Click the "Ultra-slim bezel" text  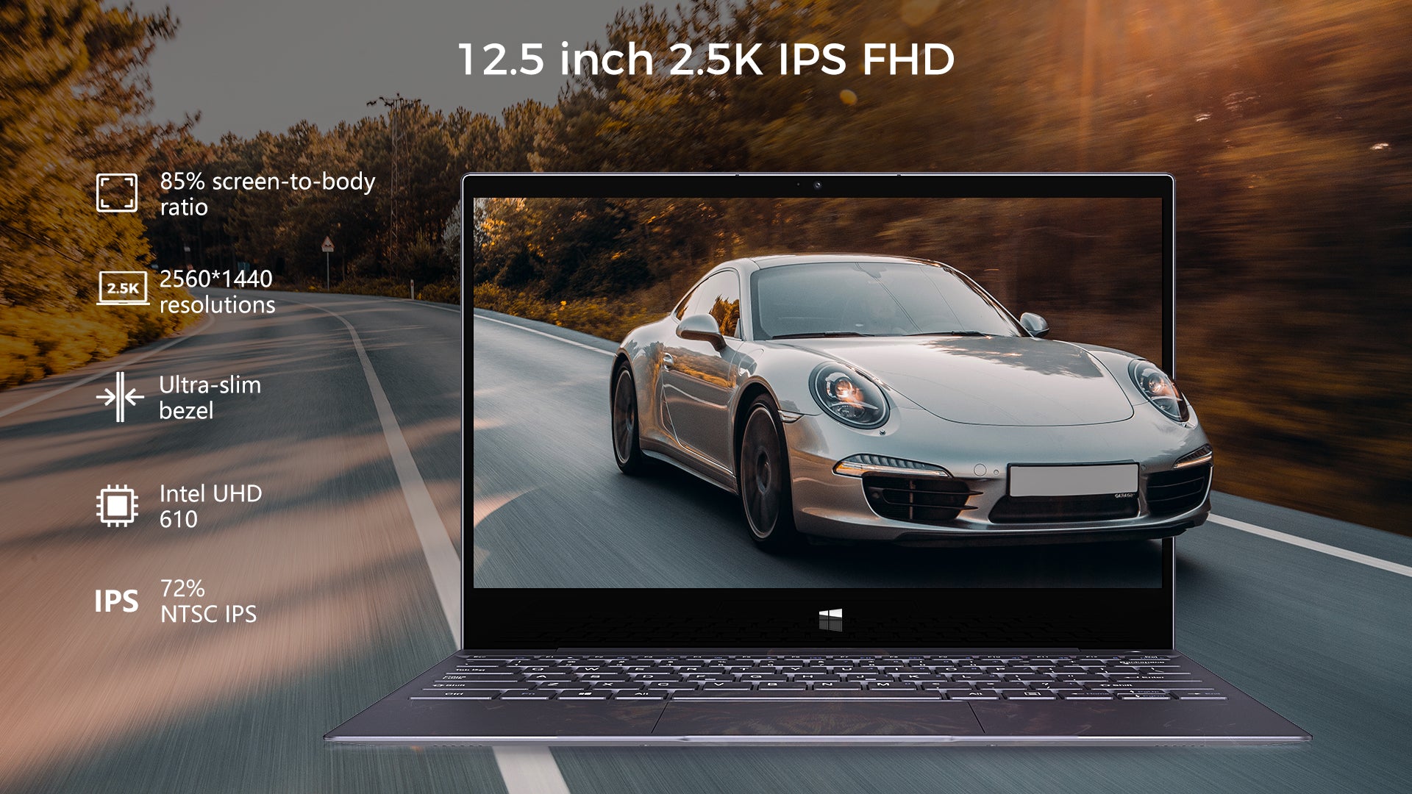click(210, 398)
